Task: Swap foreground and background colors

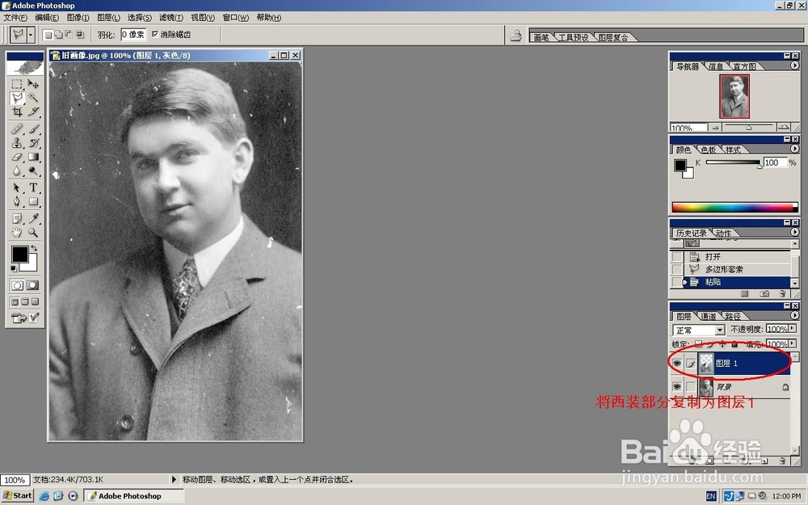Action: 33,248
